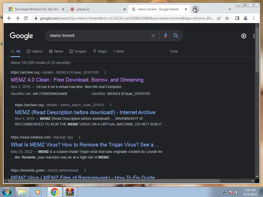Switch to Videos results

coord(35,51)
